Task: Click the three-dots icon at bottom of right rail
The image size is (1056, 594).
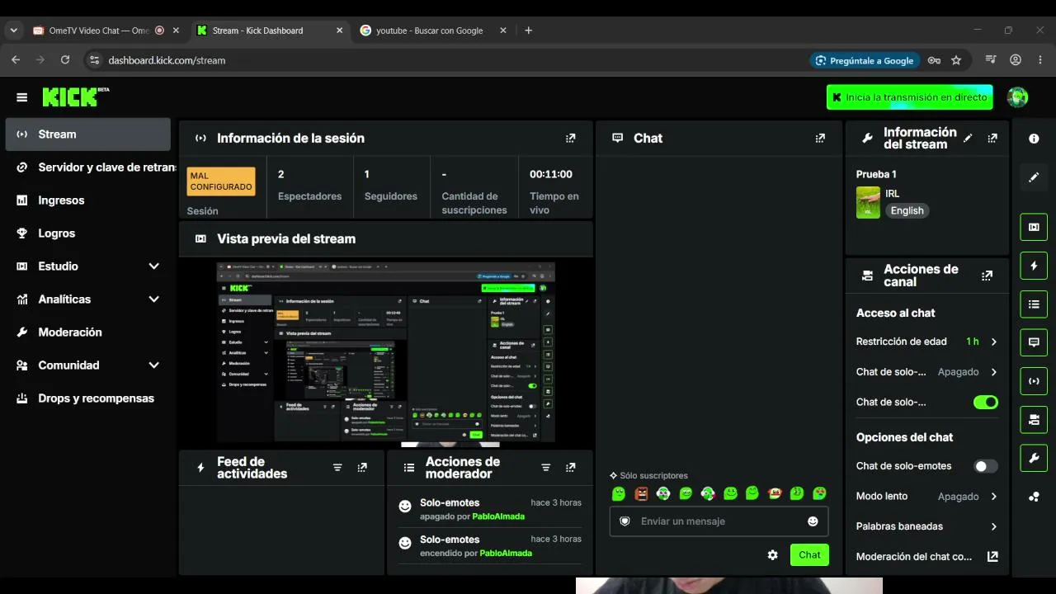Action: (1034, 497)
